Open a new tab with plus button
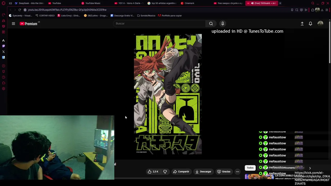The height and width of the screenshot is (186, 331). 280,3
